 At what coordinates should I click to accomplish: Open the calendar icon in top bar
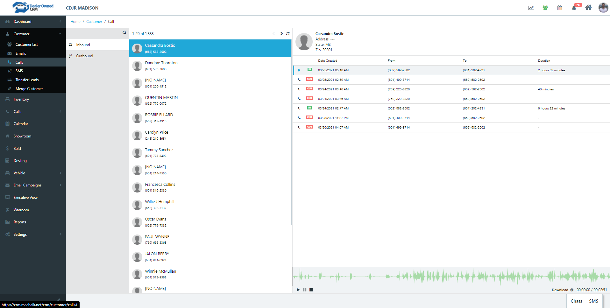(x=559, y=8)
